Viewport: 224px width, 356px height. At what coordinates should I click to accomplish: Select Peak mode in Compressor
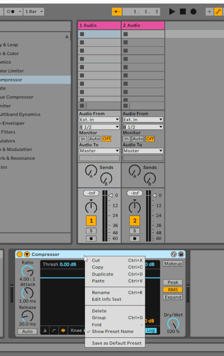pos(173,282)
